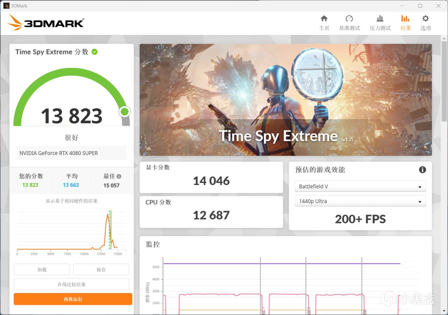Select the 结果 results tab
Screen dimensions: 448x315
[405, 23]
